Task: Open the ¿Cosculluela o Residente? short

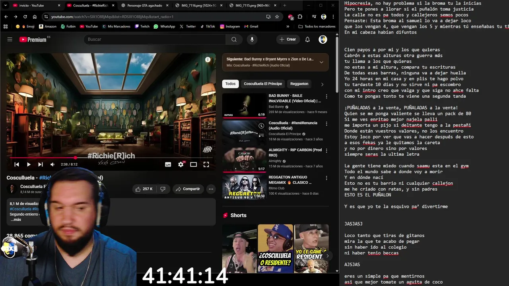Action: (275, 249)
